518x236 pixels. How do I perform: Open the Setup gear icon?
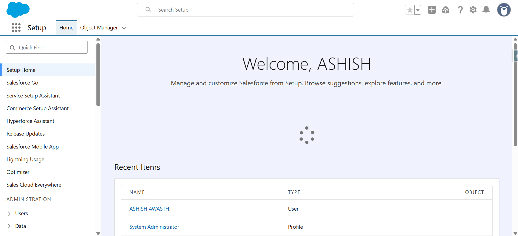473,10
